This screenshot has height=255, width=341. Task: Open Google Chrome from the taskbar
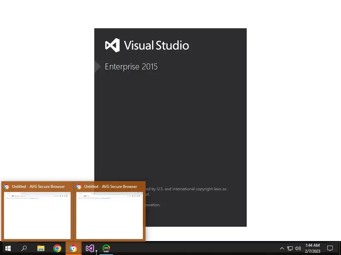pyautogui.click(x=57, y=248)
